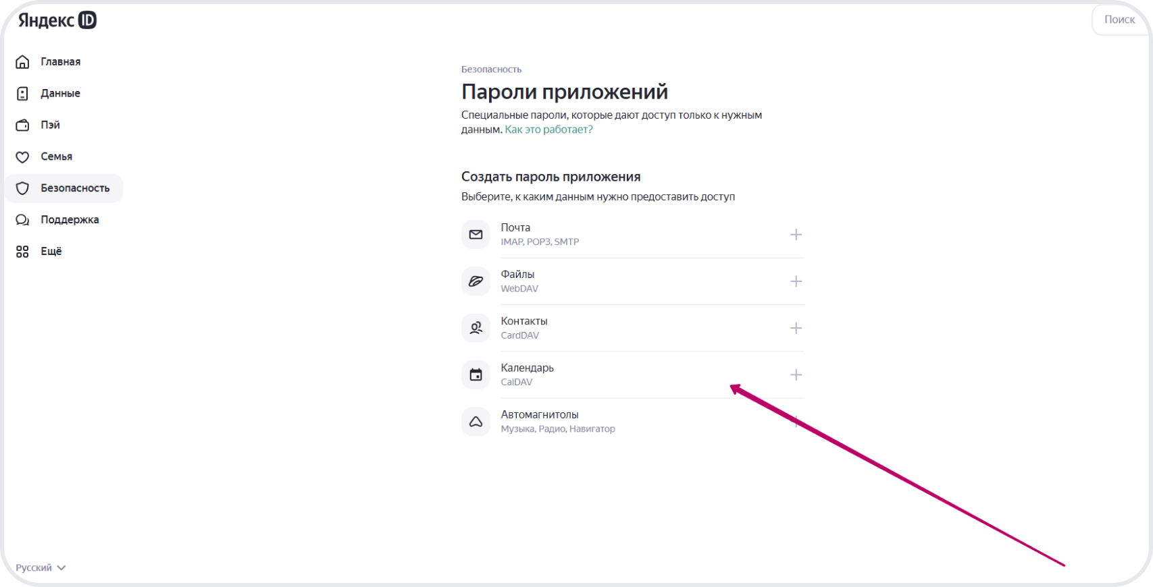Click the wallet icon for Pay
Viewport: 1153px width, 587px height.
pos(22,125)
